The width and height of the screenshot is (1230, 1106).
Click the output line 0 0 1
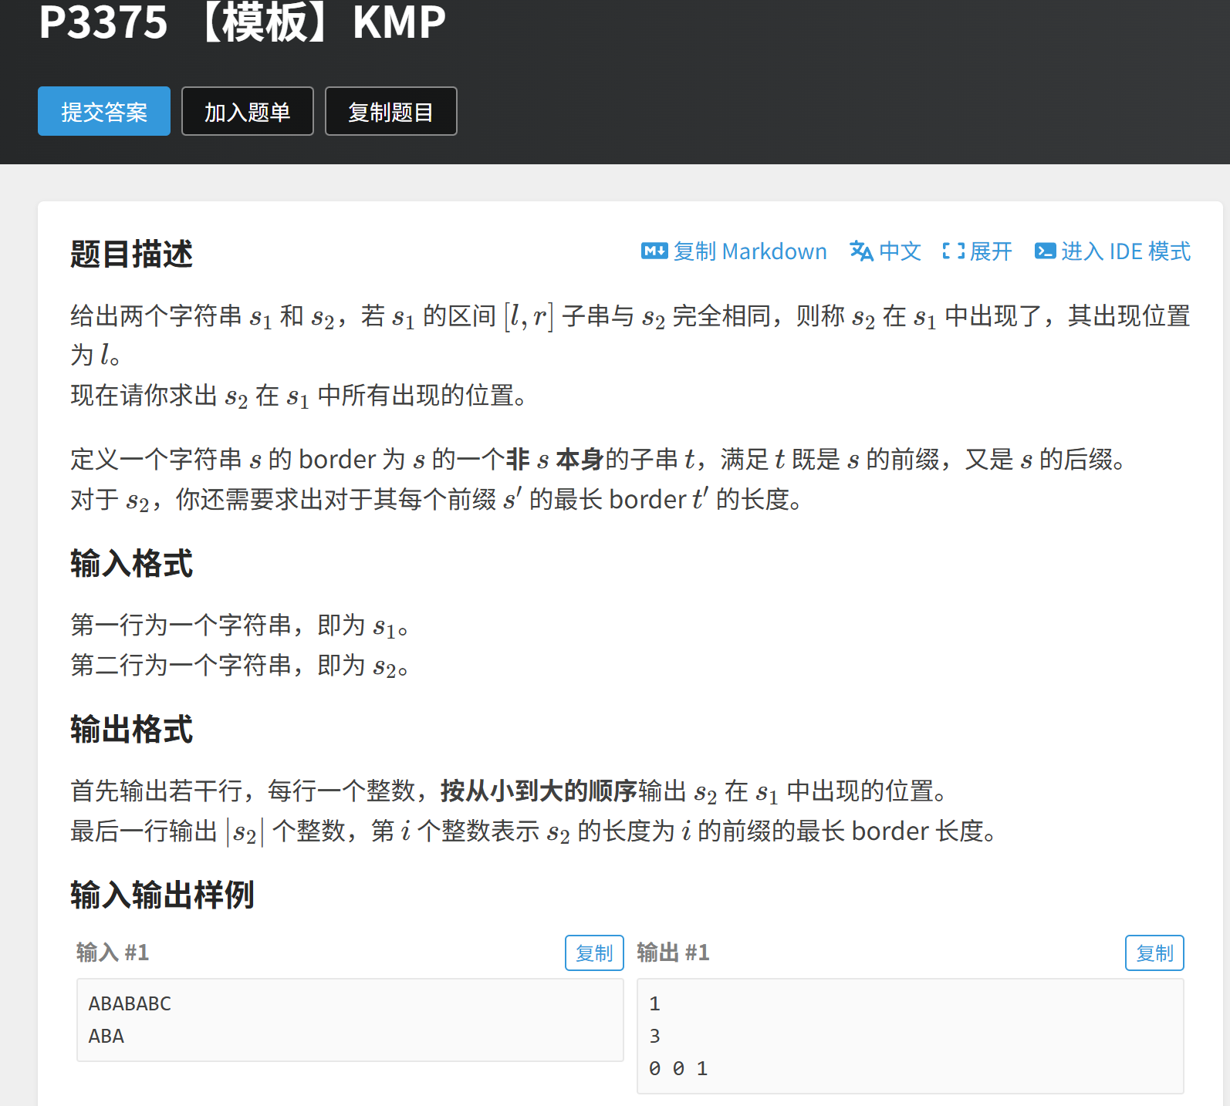(x=678, y=1068)
